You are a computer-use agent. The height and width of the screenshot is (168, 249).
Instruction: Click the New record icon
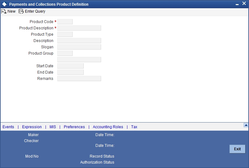tap(4, 11)
